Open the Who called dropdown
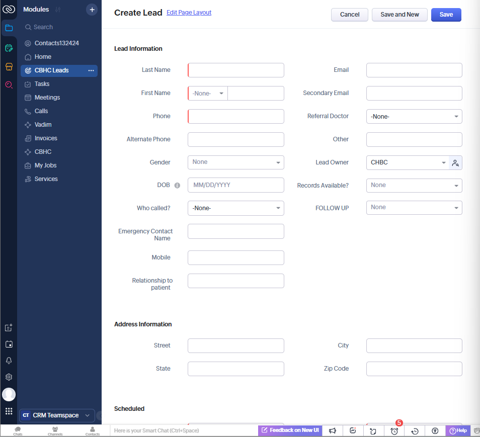Viewport: 480px width, 437px height. pyautogui.click(x=235, y=208)
